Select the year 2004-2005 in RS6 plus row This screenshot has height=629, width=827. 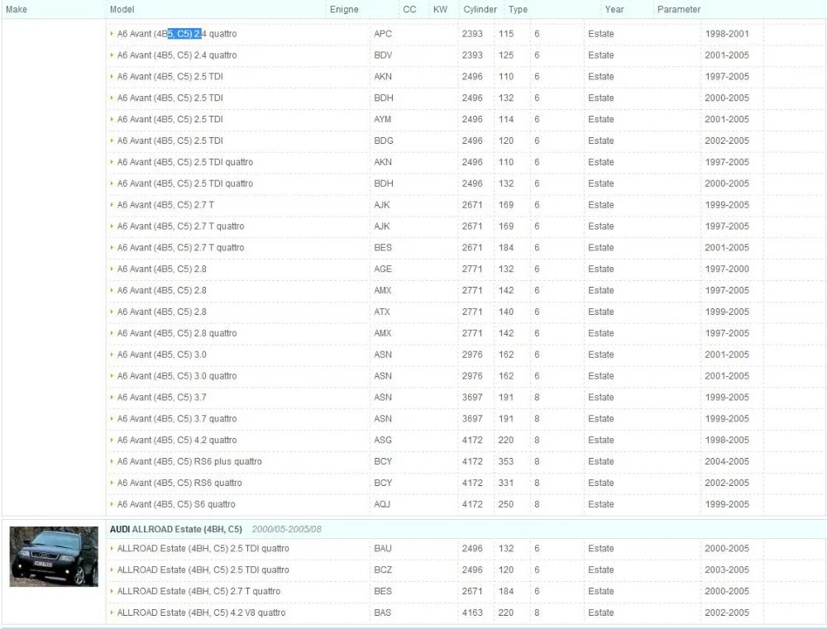[727, 461]
